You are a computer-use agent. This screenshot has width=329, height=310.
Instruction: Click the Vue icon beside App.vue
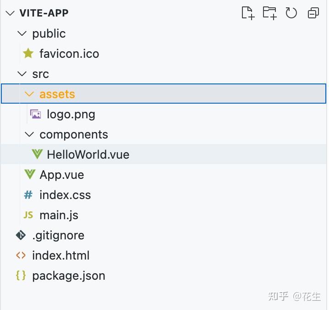click(30, 175)
